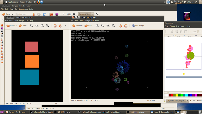Go up one folder in File Browser
The height and width of the screenshot is (114, 202).
pyautogui.click(x=34, y=14)
